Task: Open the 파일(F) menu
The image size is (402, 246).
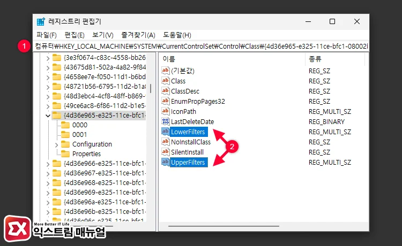Action: 47,35
